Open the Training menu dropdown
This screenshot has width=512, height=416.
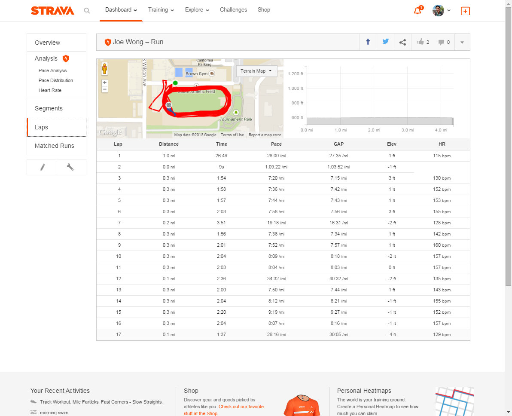161,10
